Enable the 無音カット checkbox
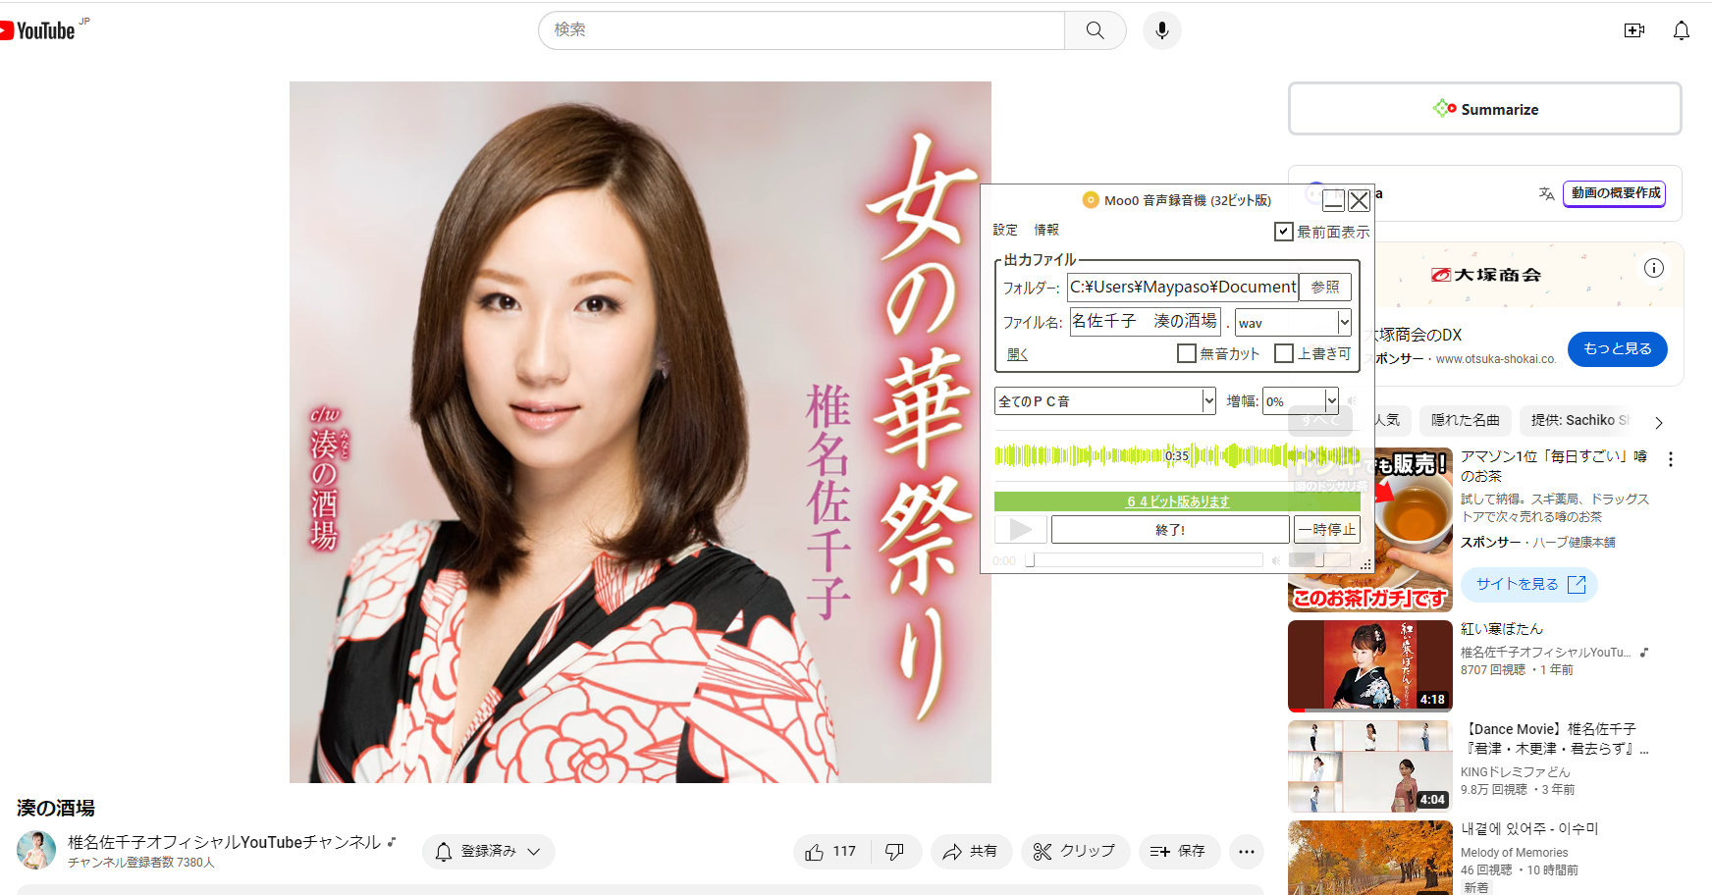Screen dimensions: 1712x895 tap(1187, 353)
